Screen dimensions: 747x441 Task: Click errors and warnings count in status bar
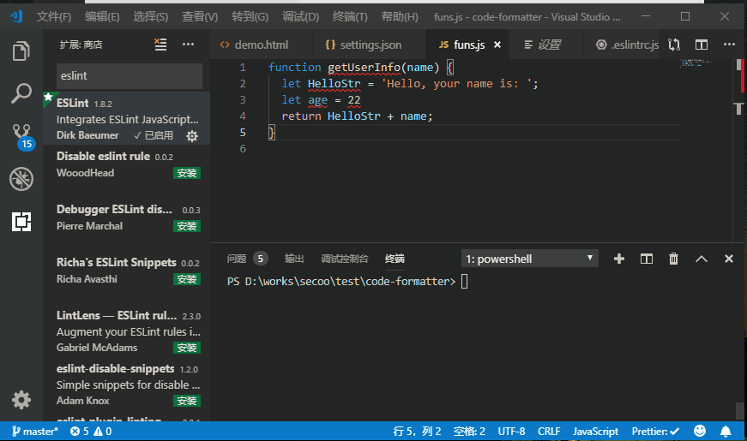(91, 432)
